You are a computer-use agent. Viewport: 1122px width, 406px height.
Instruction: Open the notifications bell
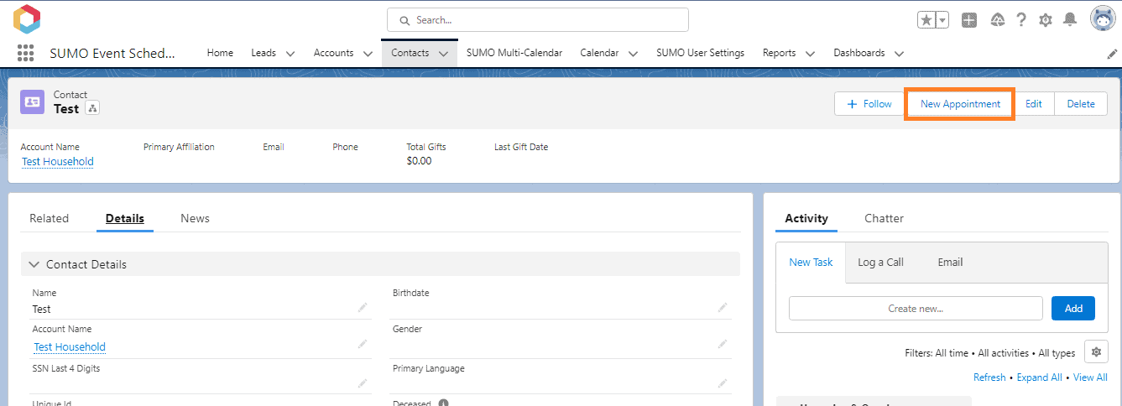tap(1070, 20)
